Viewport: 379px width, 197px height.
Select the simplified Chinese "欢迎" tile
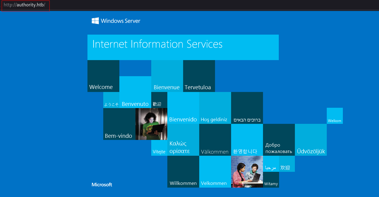[287, 164]
